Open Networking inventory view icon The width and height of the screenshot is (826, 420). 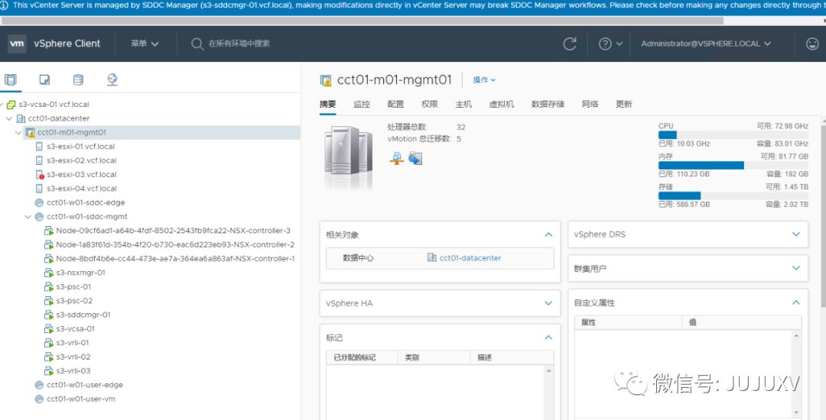click(112, 79)
